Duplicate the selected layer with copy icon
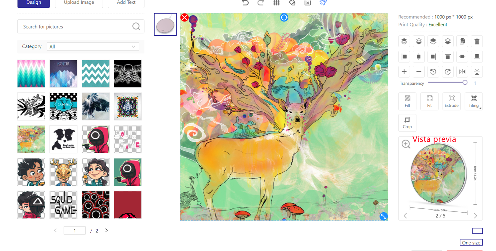496x251 pixels. click(462, 41)
